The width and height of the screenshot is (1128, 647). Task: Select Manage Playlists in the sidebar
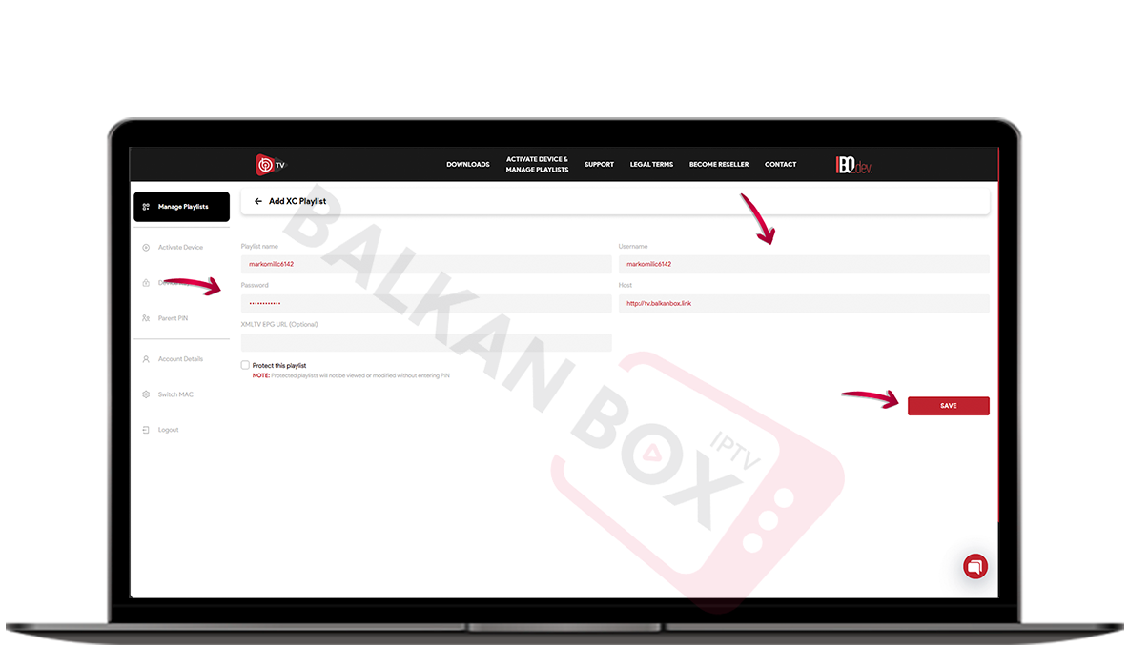[181, 207]
